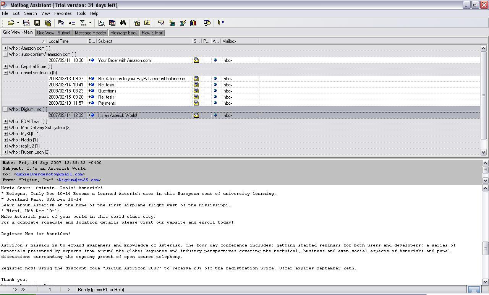Click direction arrow icon in Questions row

(91, 91)
